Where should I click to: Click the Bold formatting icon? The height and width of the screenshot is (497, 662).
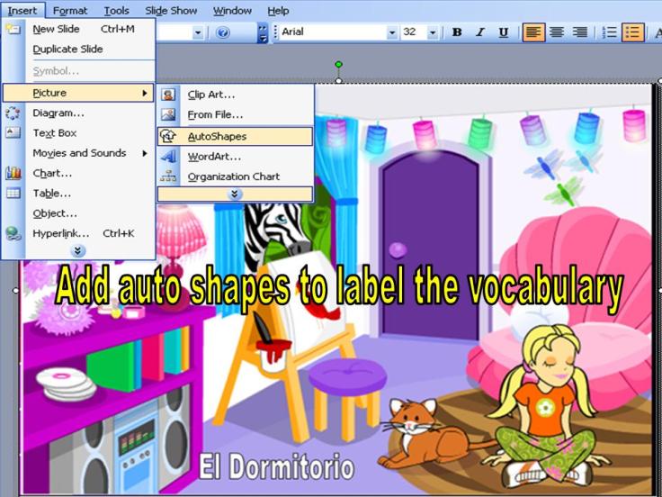[x=457, y=32]
